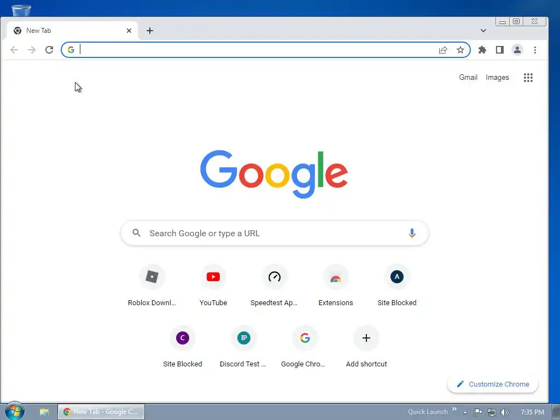Open Action Center flag icon
The width and height of the screenshot is (560, 420).
(x=478, y=412)
